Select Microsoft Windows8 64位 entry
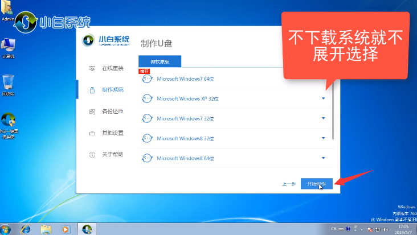The image size is (417, 235). pyautogui.click(x=236, y=158)
